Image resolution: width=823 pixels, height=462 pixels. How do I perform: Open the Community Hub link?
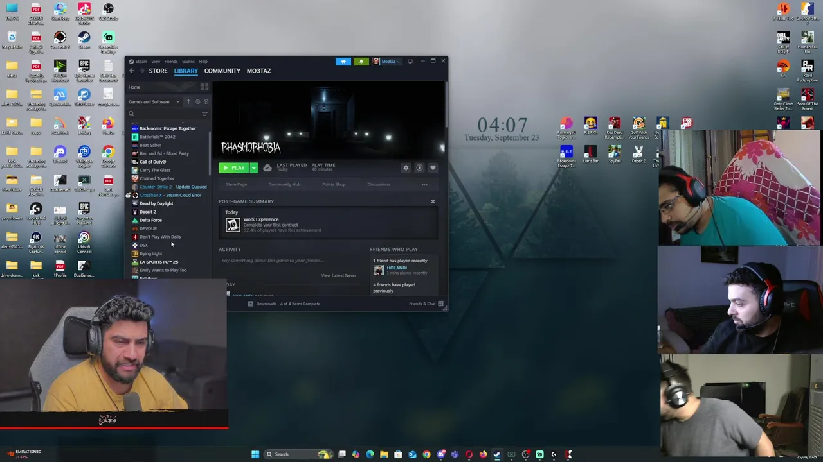284,184
